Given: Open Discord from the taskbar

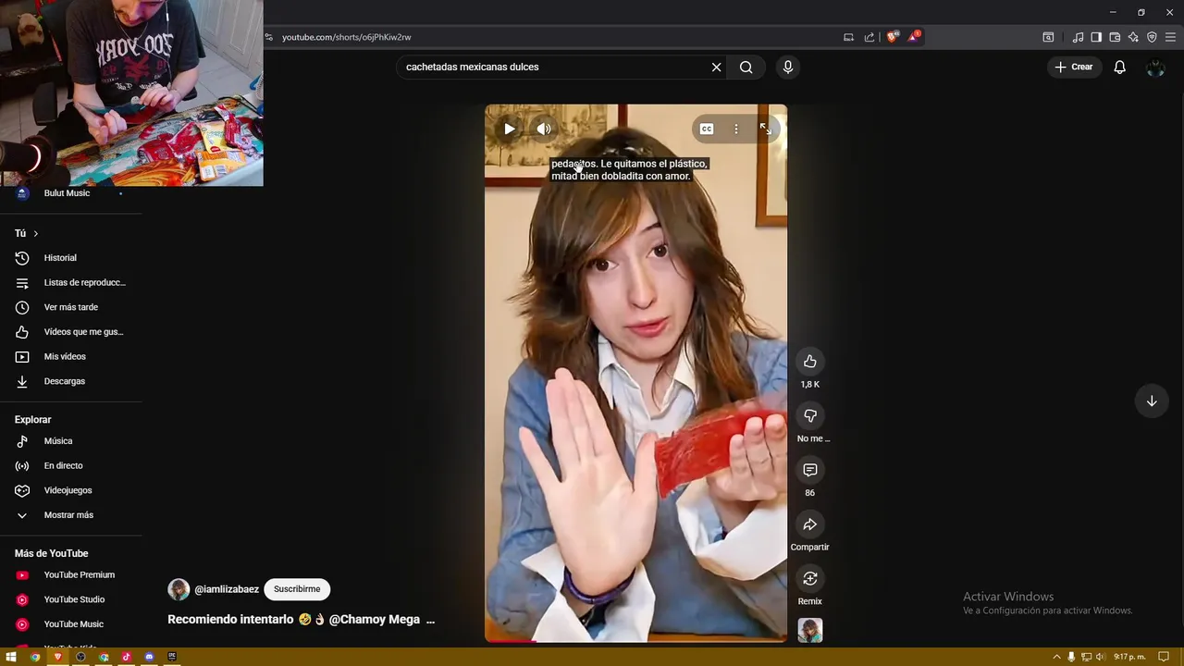Looking at the screenshot, I should [149, 657].
